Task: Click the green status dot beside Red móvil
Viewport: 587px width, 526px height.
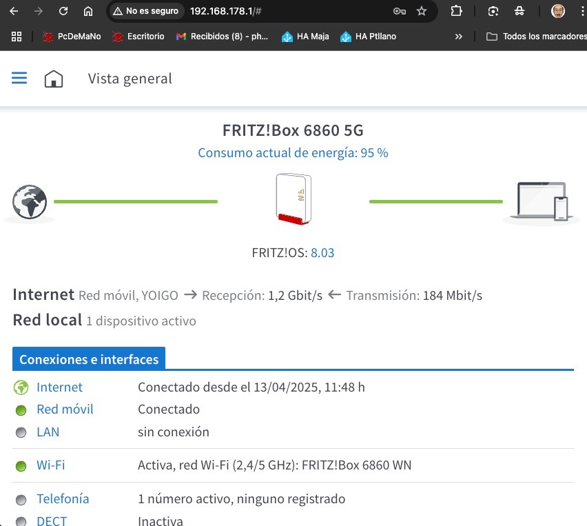Action: click(21, 411)
